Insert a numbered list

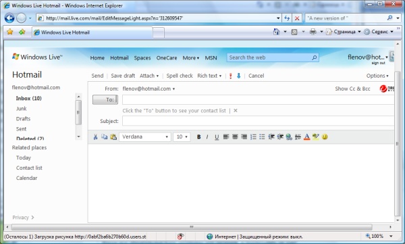click(x=253, y=137)
